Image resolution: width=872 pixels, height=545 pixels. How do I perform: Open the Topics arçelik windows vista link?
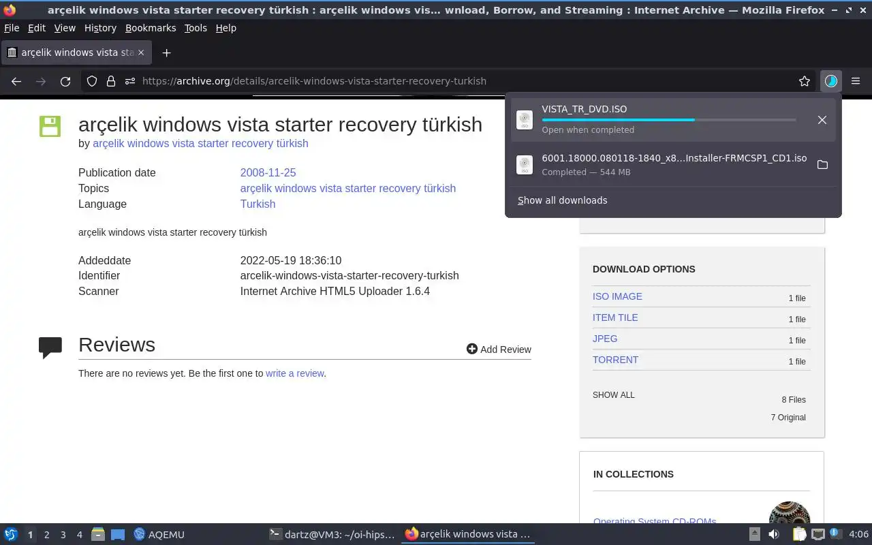tap(348, 189)
